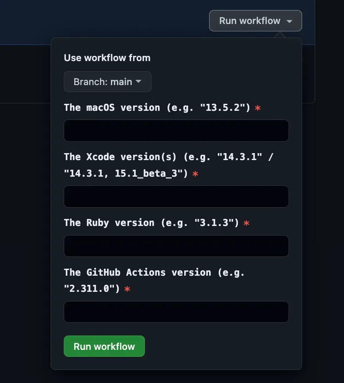Click the popover pointer triangle under Run workflow
Image resolution: width=344 pixels, height=383 pixels.
point(280,35)
